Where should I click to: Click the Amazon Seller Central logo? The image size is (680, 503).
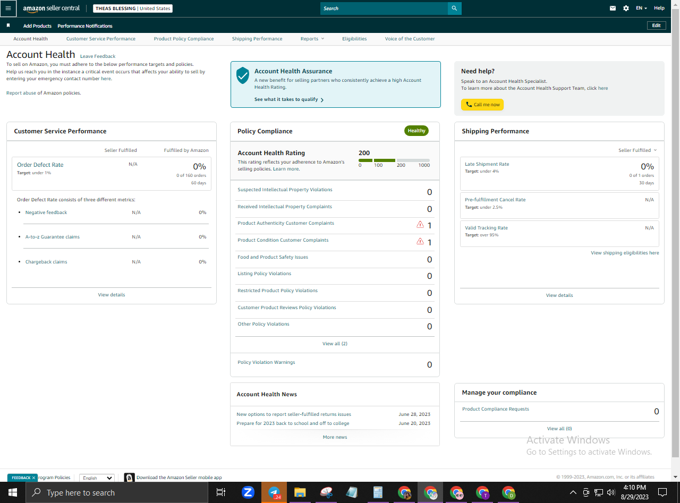click(51, 8)
